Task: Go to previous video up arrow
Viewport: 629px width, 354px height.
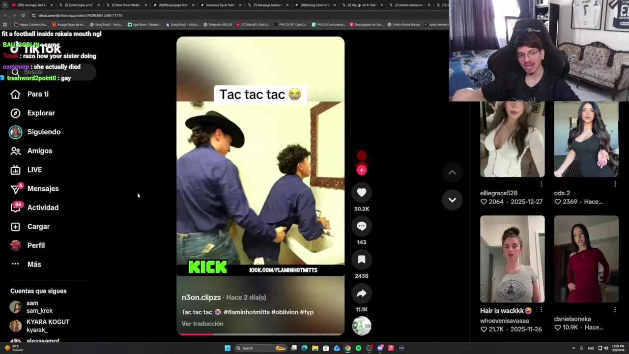Action: click(452, 172)
